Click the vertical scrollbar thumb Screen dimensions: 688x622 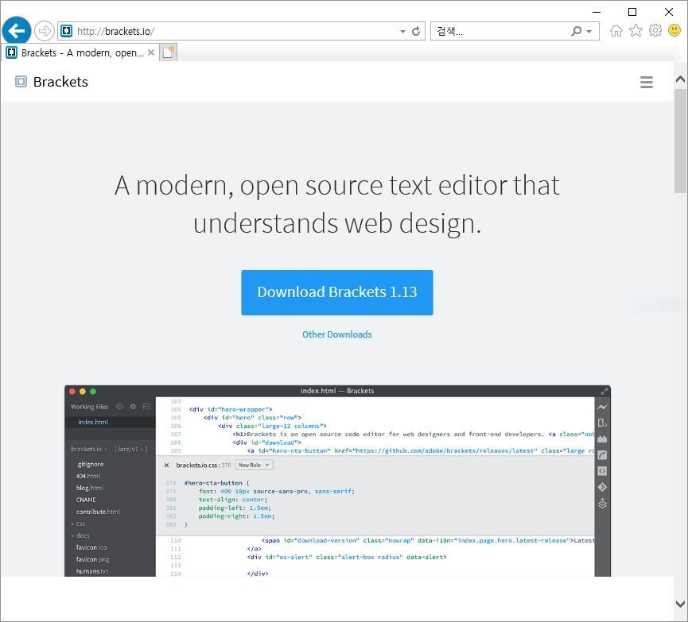click(681, 141)
